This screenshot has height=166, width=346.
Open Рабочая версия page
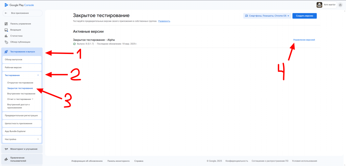[22, 67]
